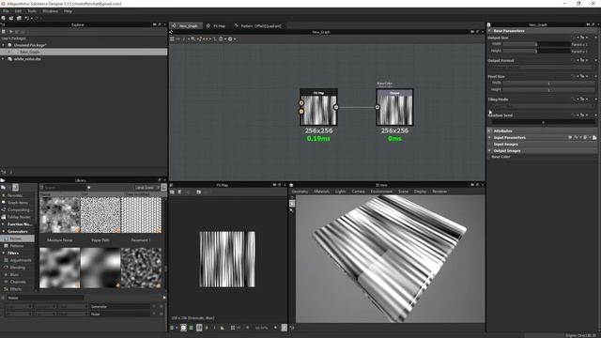The height and width of the screenshot is (338, 601).
Task: Open the Geometry menu in 3D view
Action: (x=300, y=192)
